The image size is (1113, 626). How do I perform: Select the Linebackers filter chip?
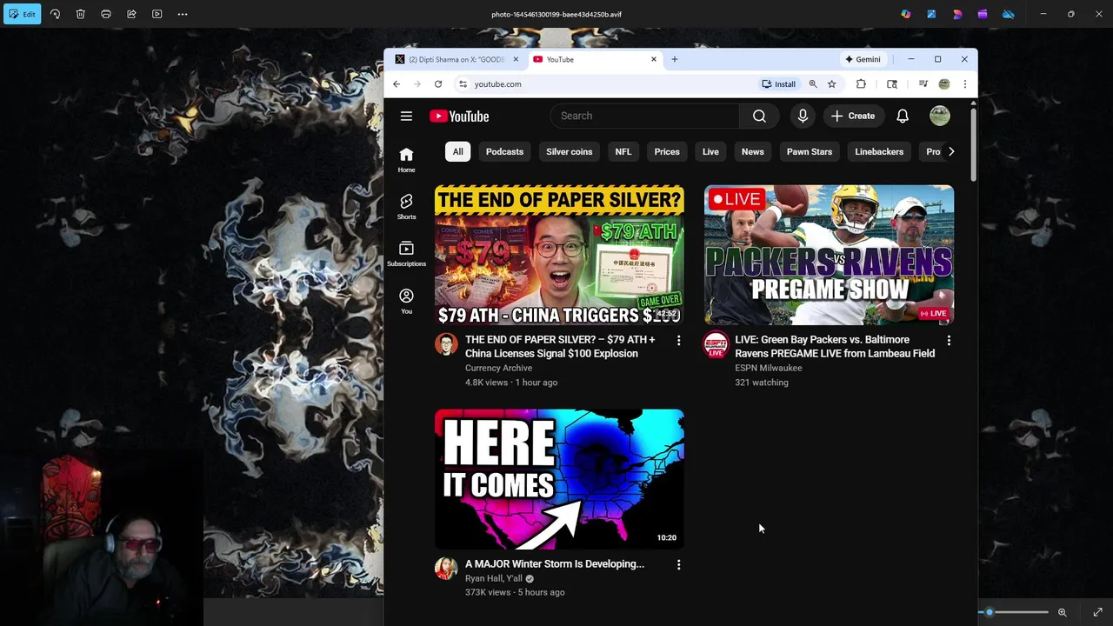[879, 151]
